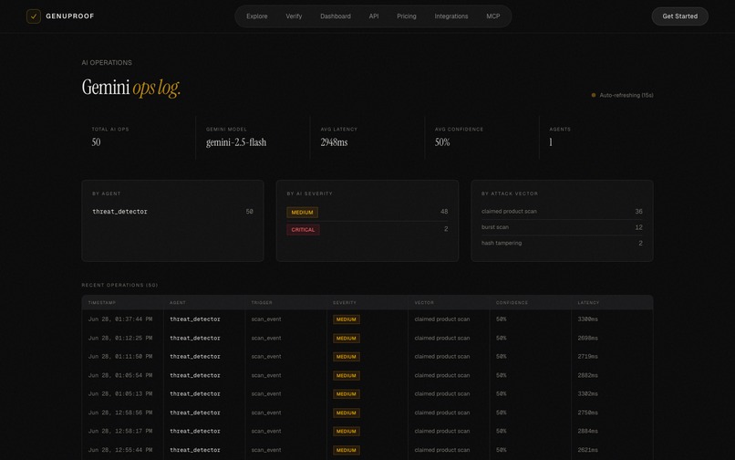Click claimed product scan in the 01:05:54 PM row
The width and height of the screenshot is (735, 460).
[x=442, y=375]
